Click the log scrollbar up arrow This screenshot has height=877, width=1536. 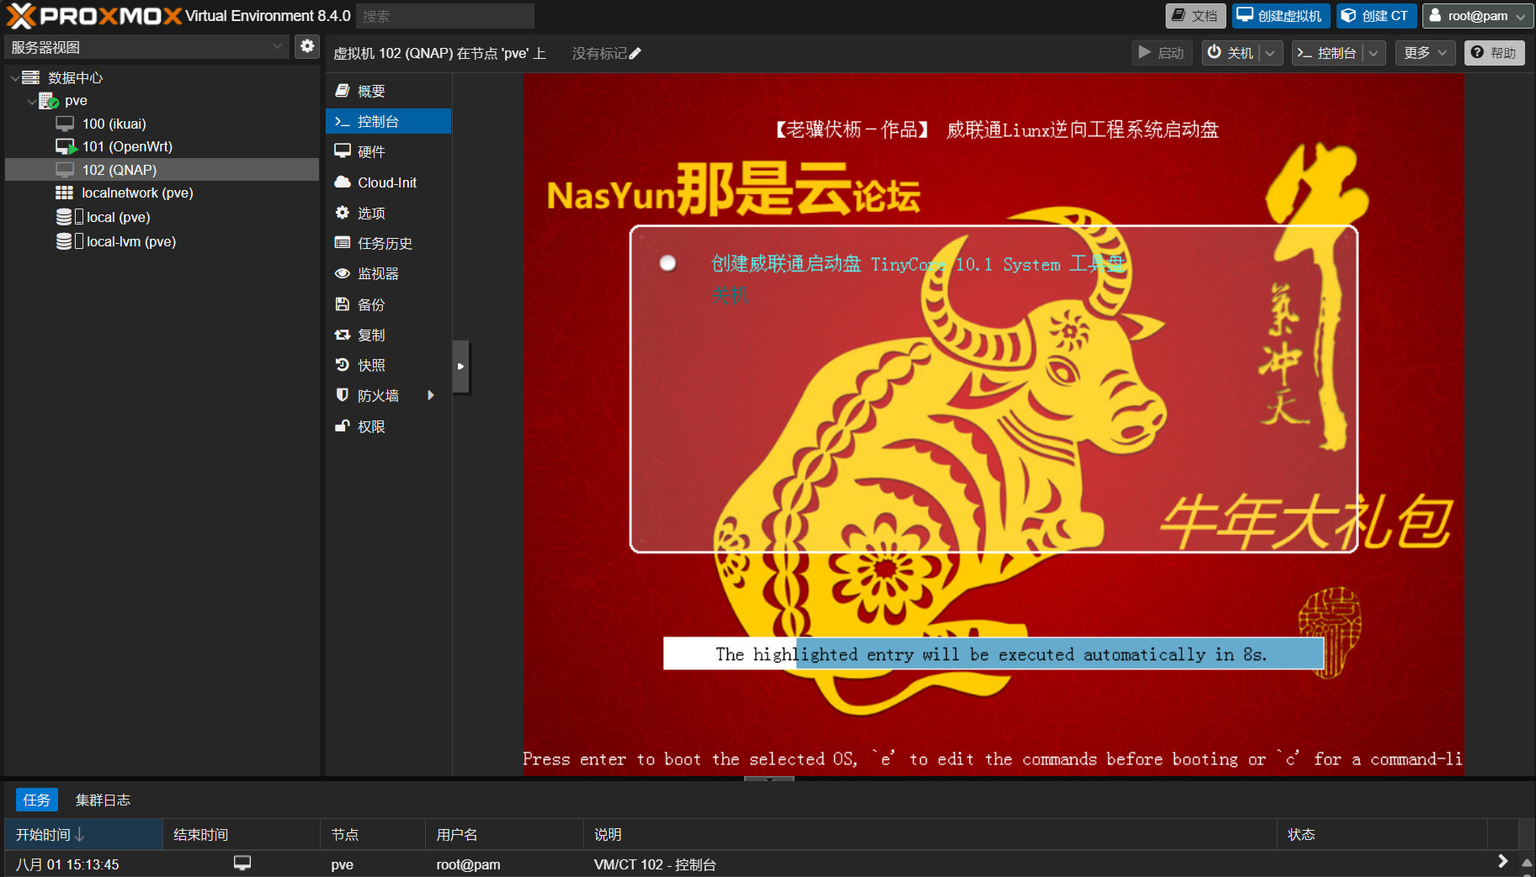tap(1527, 863)
